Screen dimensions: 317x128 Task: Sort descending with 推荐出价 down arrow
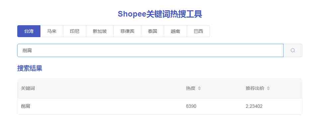click(268, 90)
